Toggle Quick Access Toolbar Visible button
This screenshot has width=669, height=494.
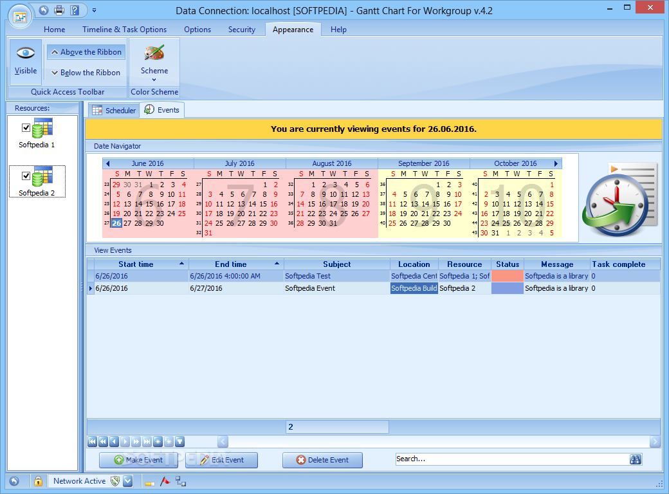pos(26,62)
